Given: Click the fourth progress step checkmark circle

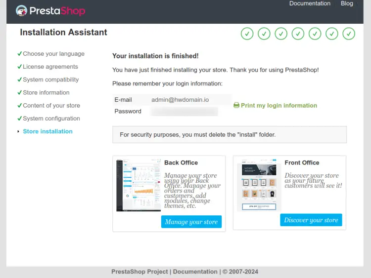Looking at the screenshot, I should 298,34.
